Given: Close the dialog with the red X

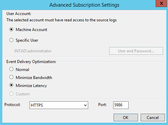Looking at the screenshot, I should pos(162,3).
